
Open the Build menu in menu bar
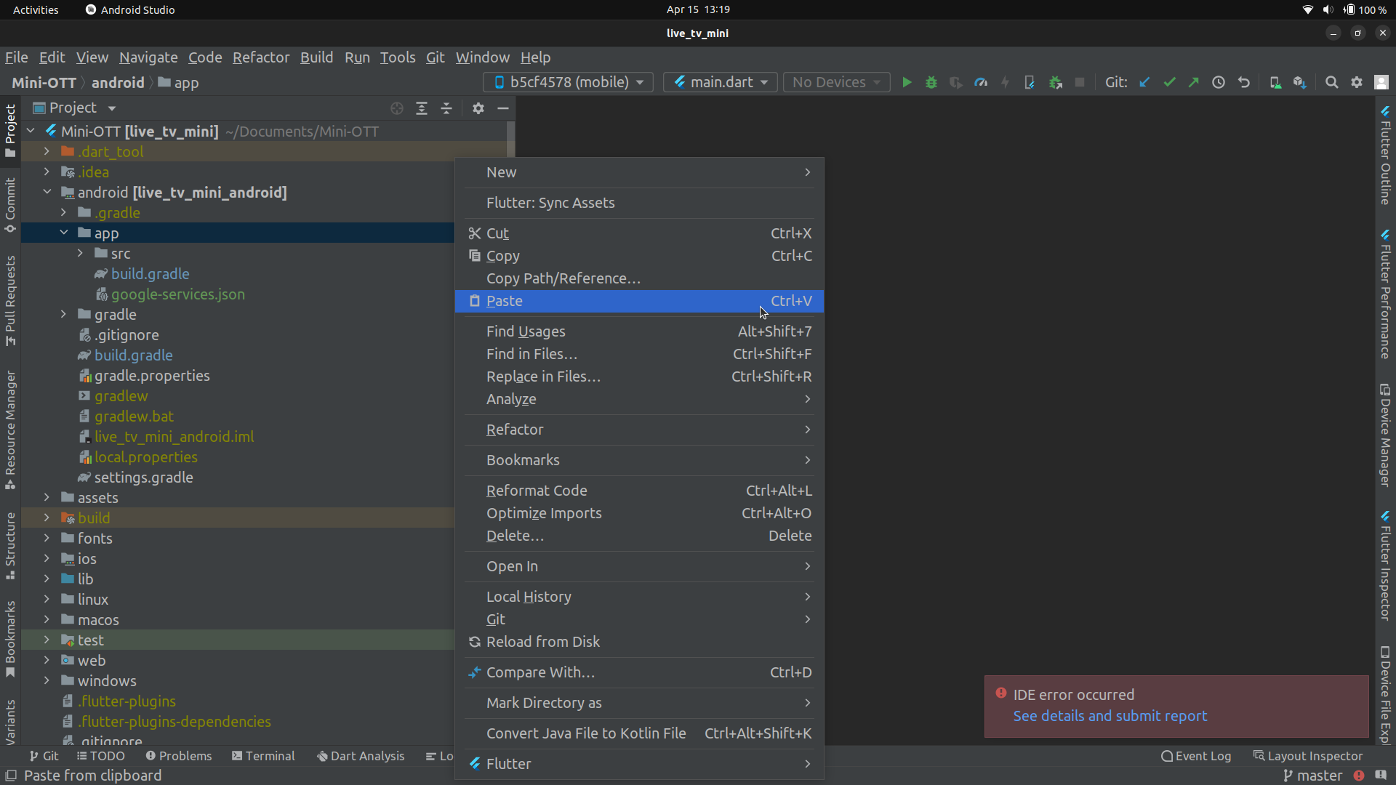click(316, 57)
